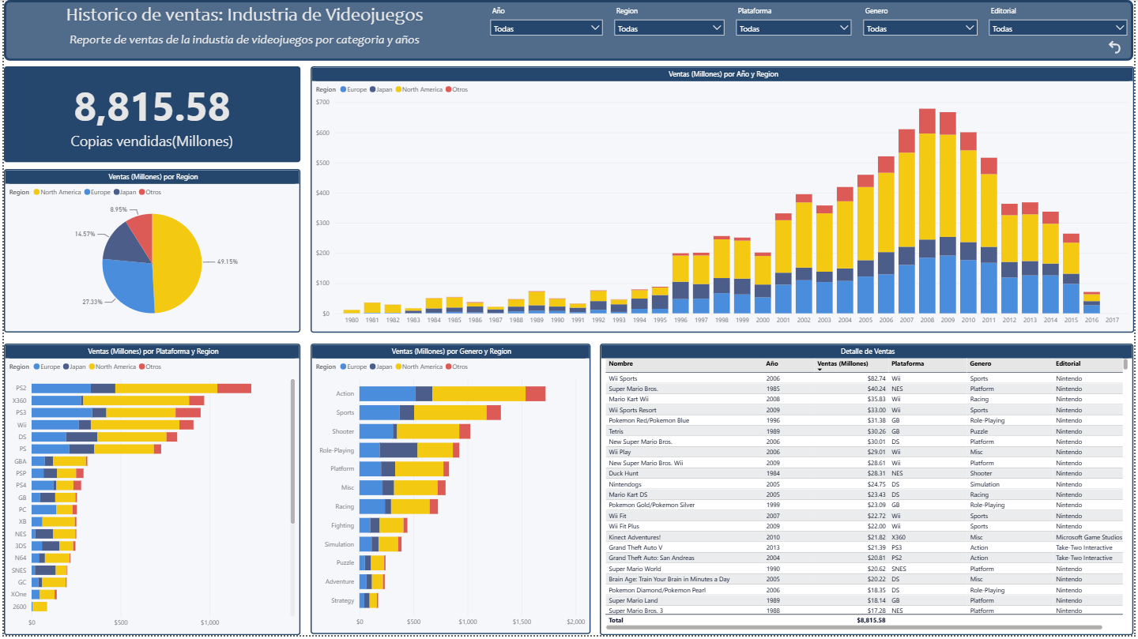Select the Tetris table row
This screenshot has height=639, width=1138.
click(865, 431)
